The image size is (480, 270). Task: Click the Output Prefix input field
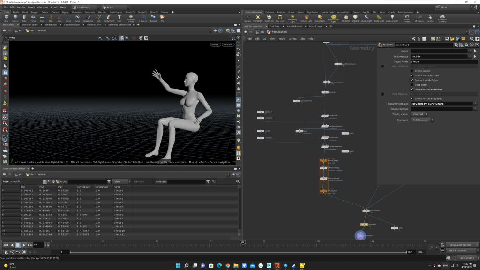click(443, 61)
